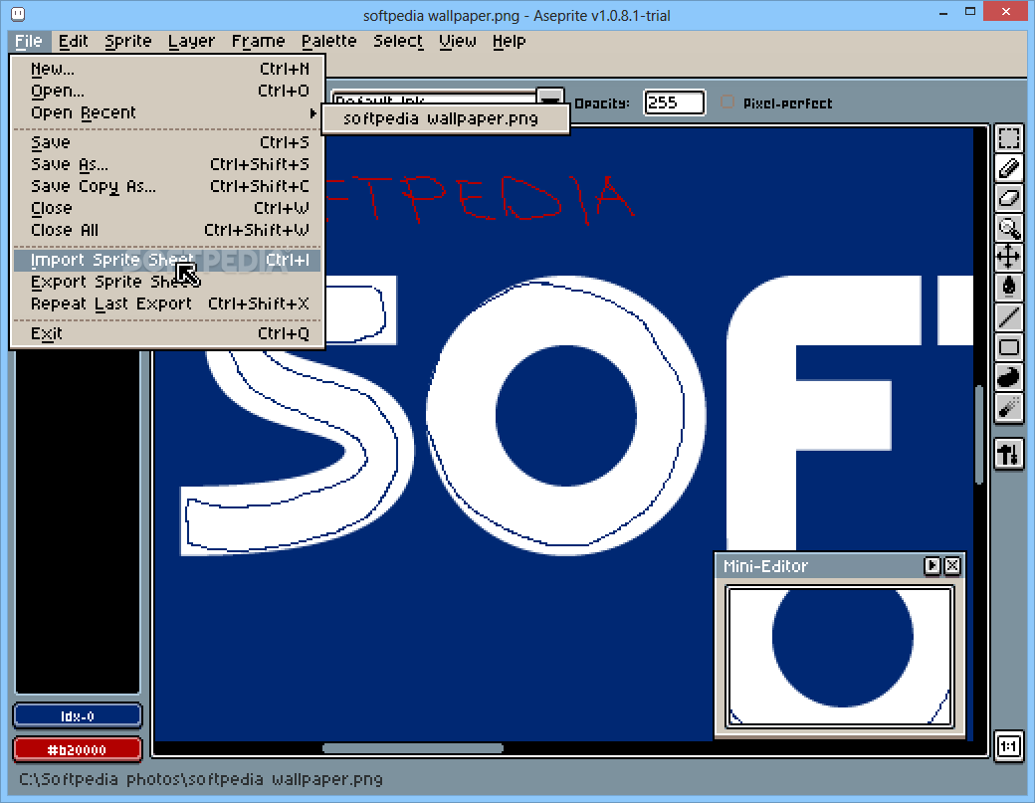
Task: Choose Export Sprite Sheet entry
Action: [168, 282]
